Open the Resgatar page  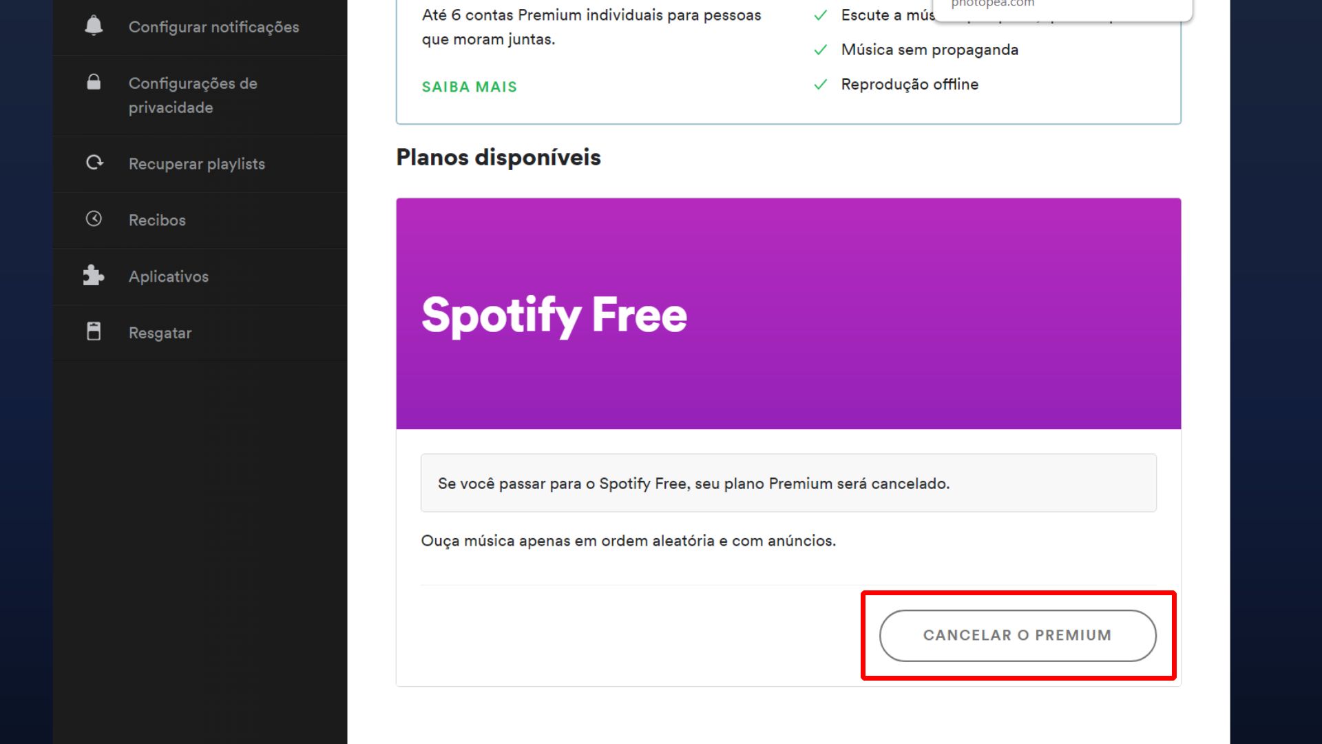tap(160, 333)
